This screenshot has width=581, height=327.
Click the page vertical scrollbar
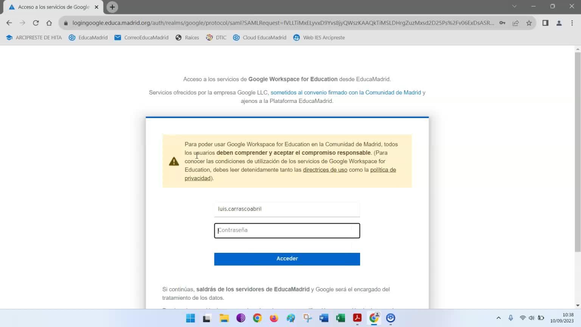[578, 151]
